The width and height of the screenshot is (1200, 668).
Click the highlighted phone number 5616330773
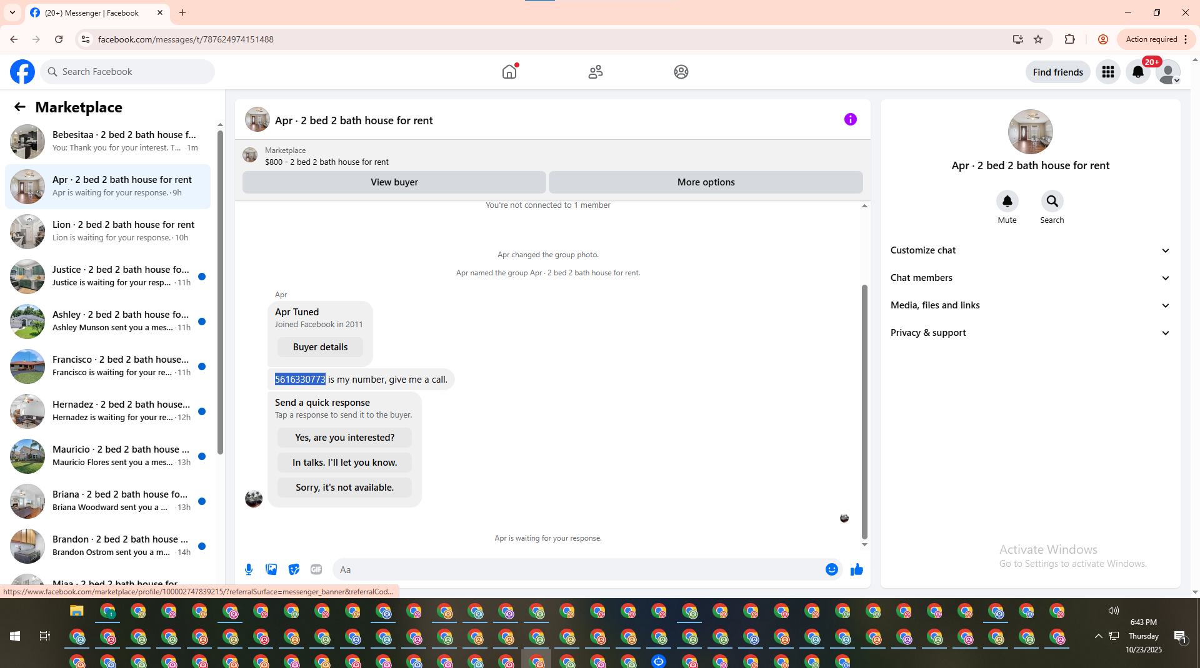point(300,380)
